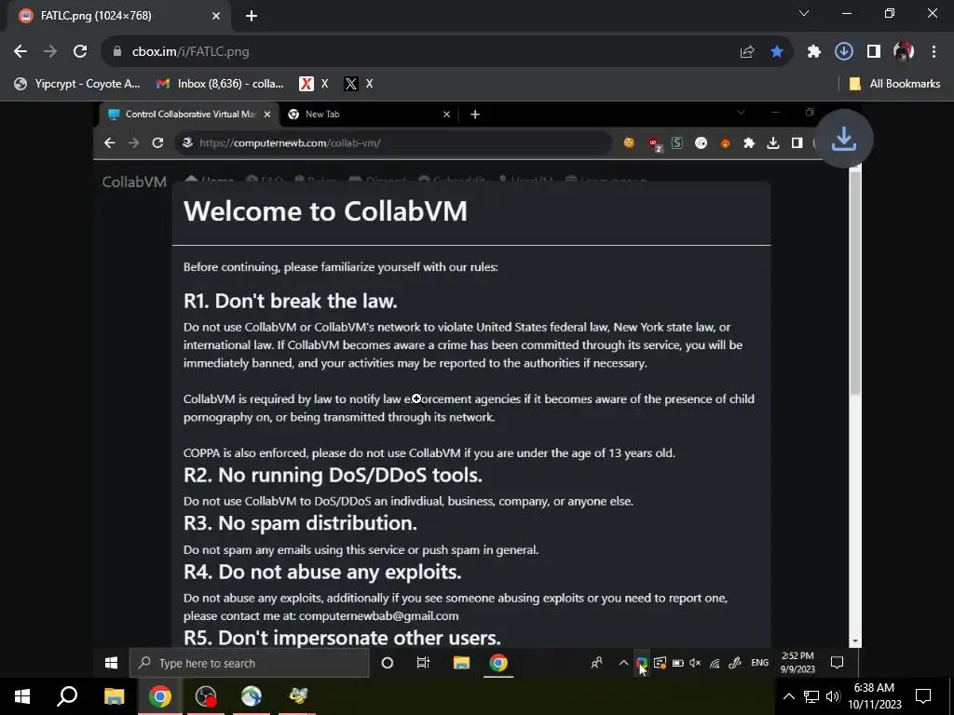
Task: Click the 'R4. Do not abuse any exploits.' heading
Action: point(322,573)
